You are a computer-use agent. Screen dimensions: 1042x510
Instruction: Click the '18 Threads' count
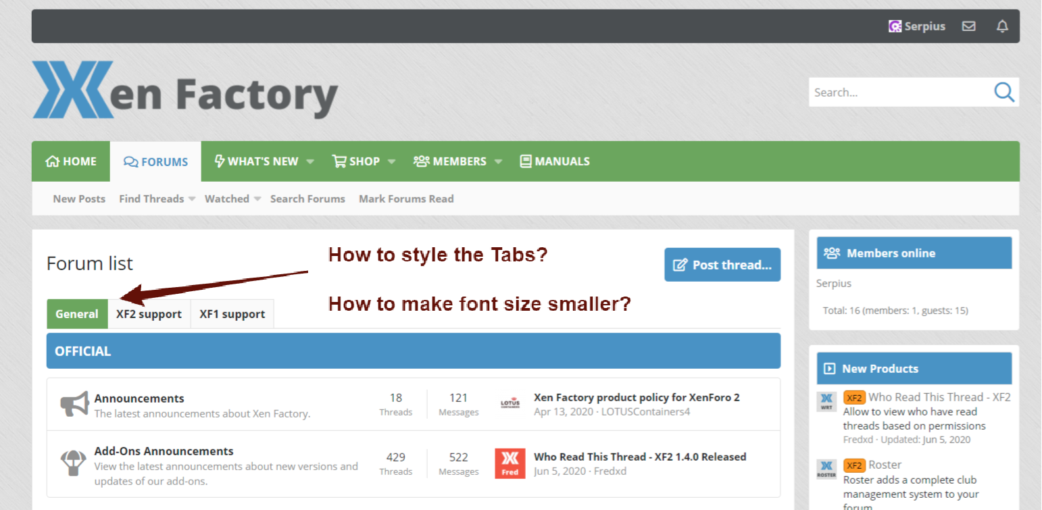click(396, 404)
